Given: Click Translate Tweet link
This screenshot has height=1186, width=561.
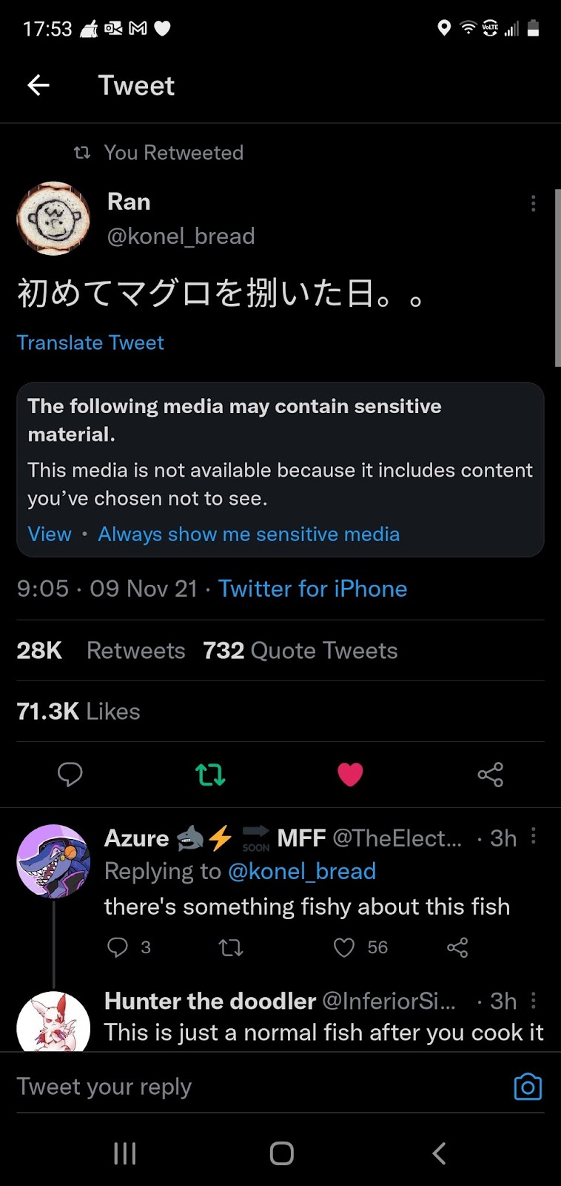Looking at the screenshot, I should pyautogui.click(x=90, y=342).
